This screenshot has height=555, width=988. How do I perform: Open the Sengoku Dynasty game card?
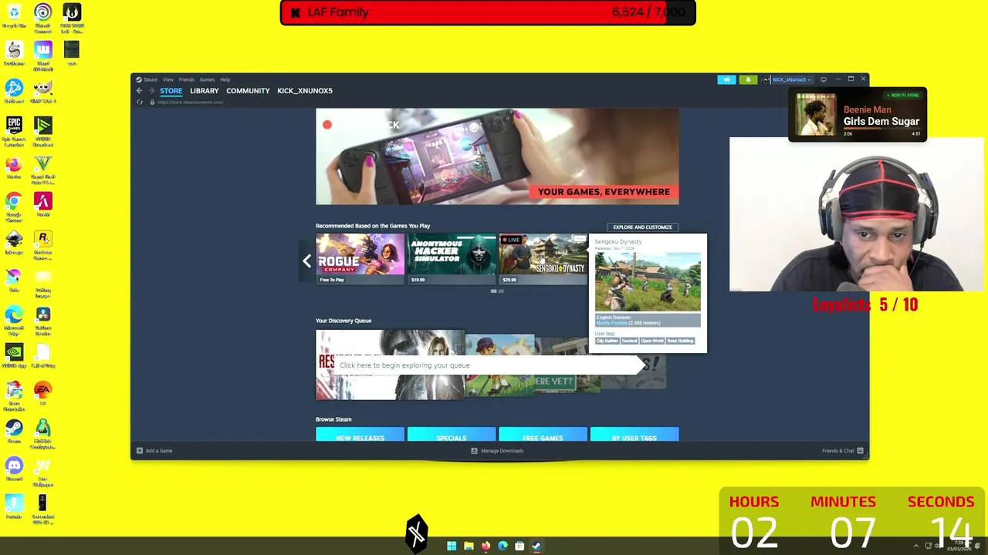[543, 258]
